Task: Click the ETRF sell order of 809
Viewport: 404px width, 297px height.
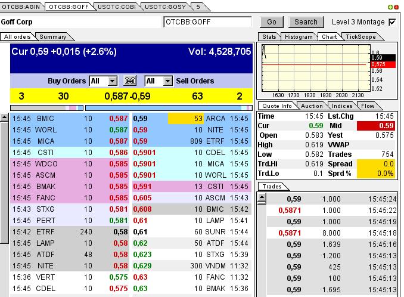Action: pos(192,141)
